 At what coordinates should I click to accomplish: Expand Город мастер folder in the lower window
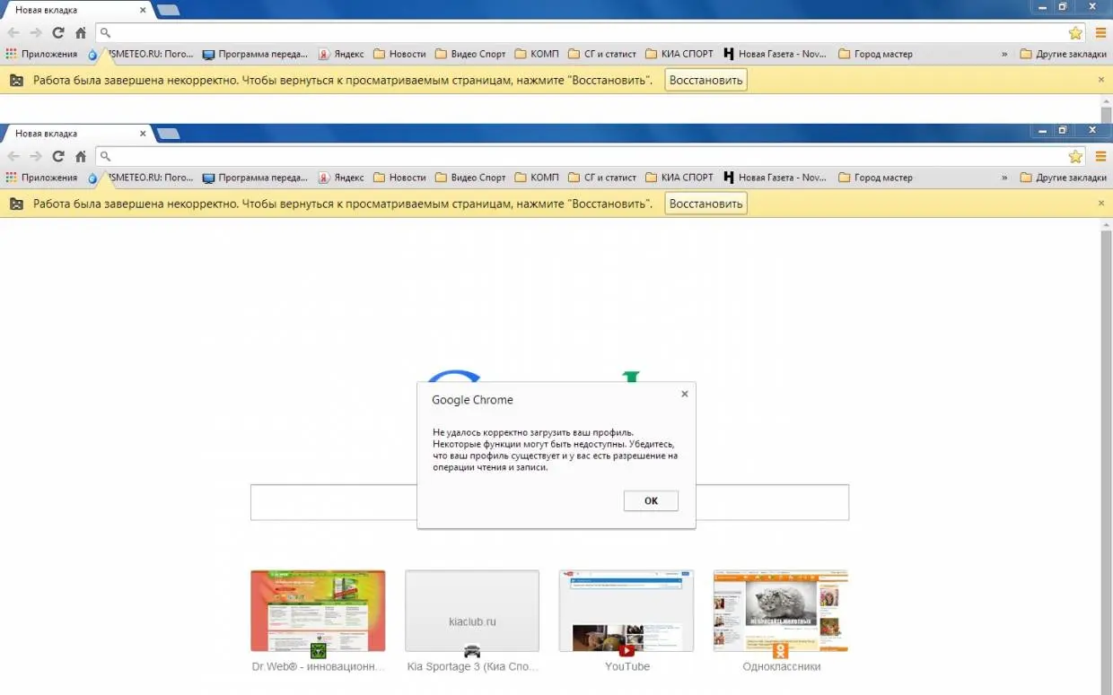(x=875, y=178)
